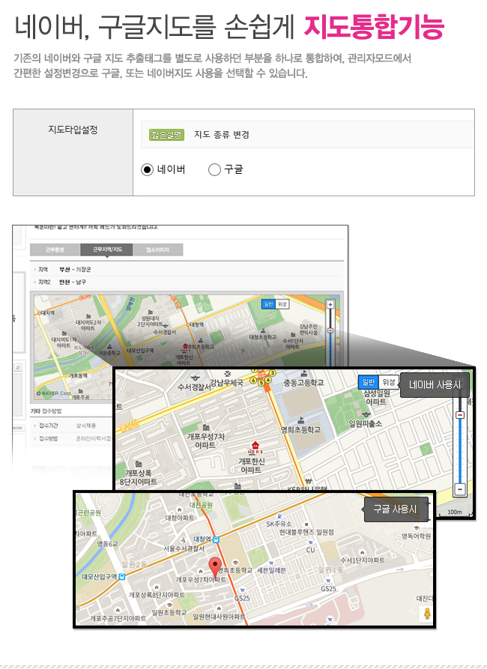Click the 네이버 사용시 tooltip label
The width and height of the screenshot is (487, 669).
435,385
